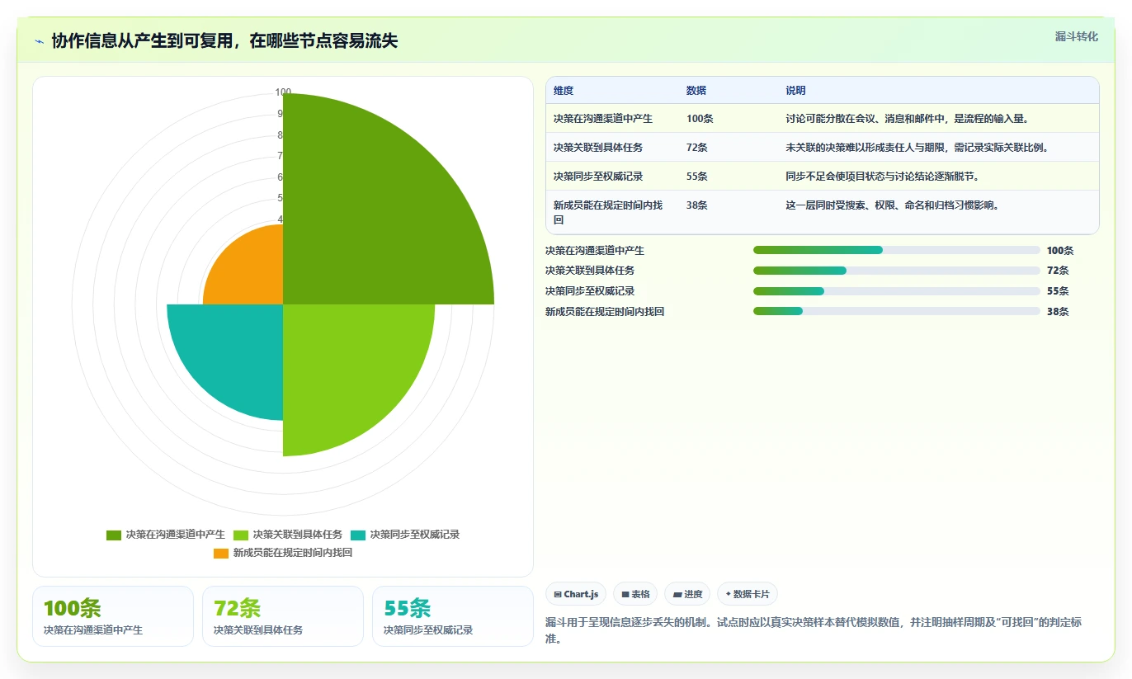Click description starting 同步不足会使项目状态

(x=882, y=177)
